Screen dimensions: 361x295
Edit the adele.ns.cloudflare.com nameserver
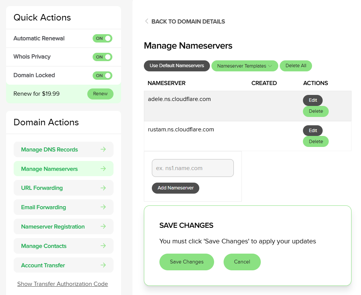point(312,100)
